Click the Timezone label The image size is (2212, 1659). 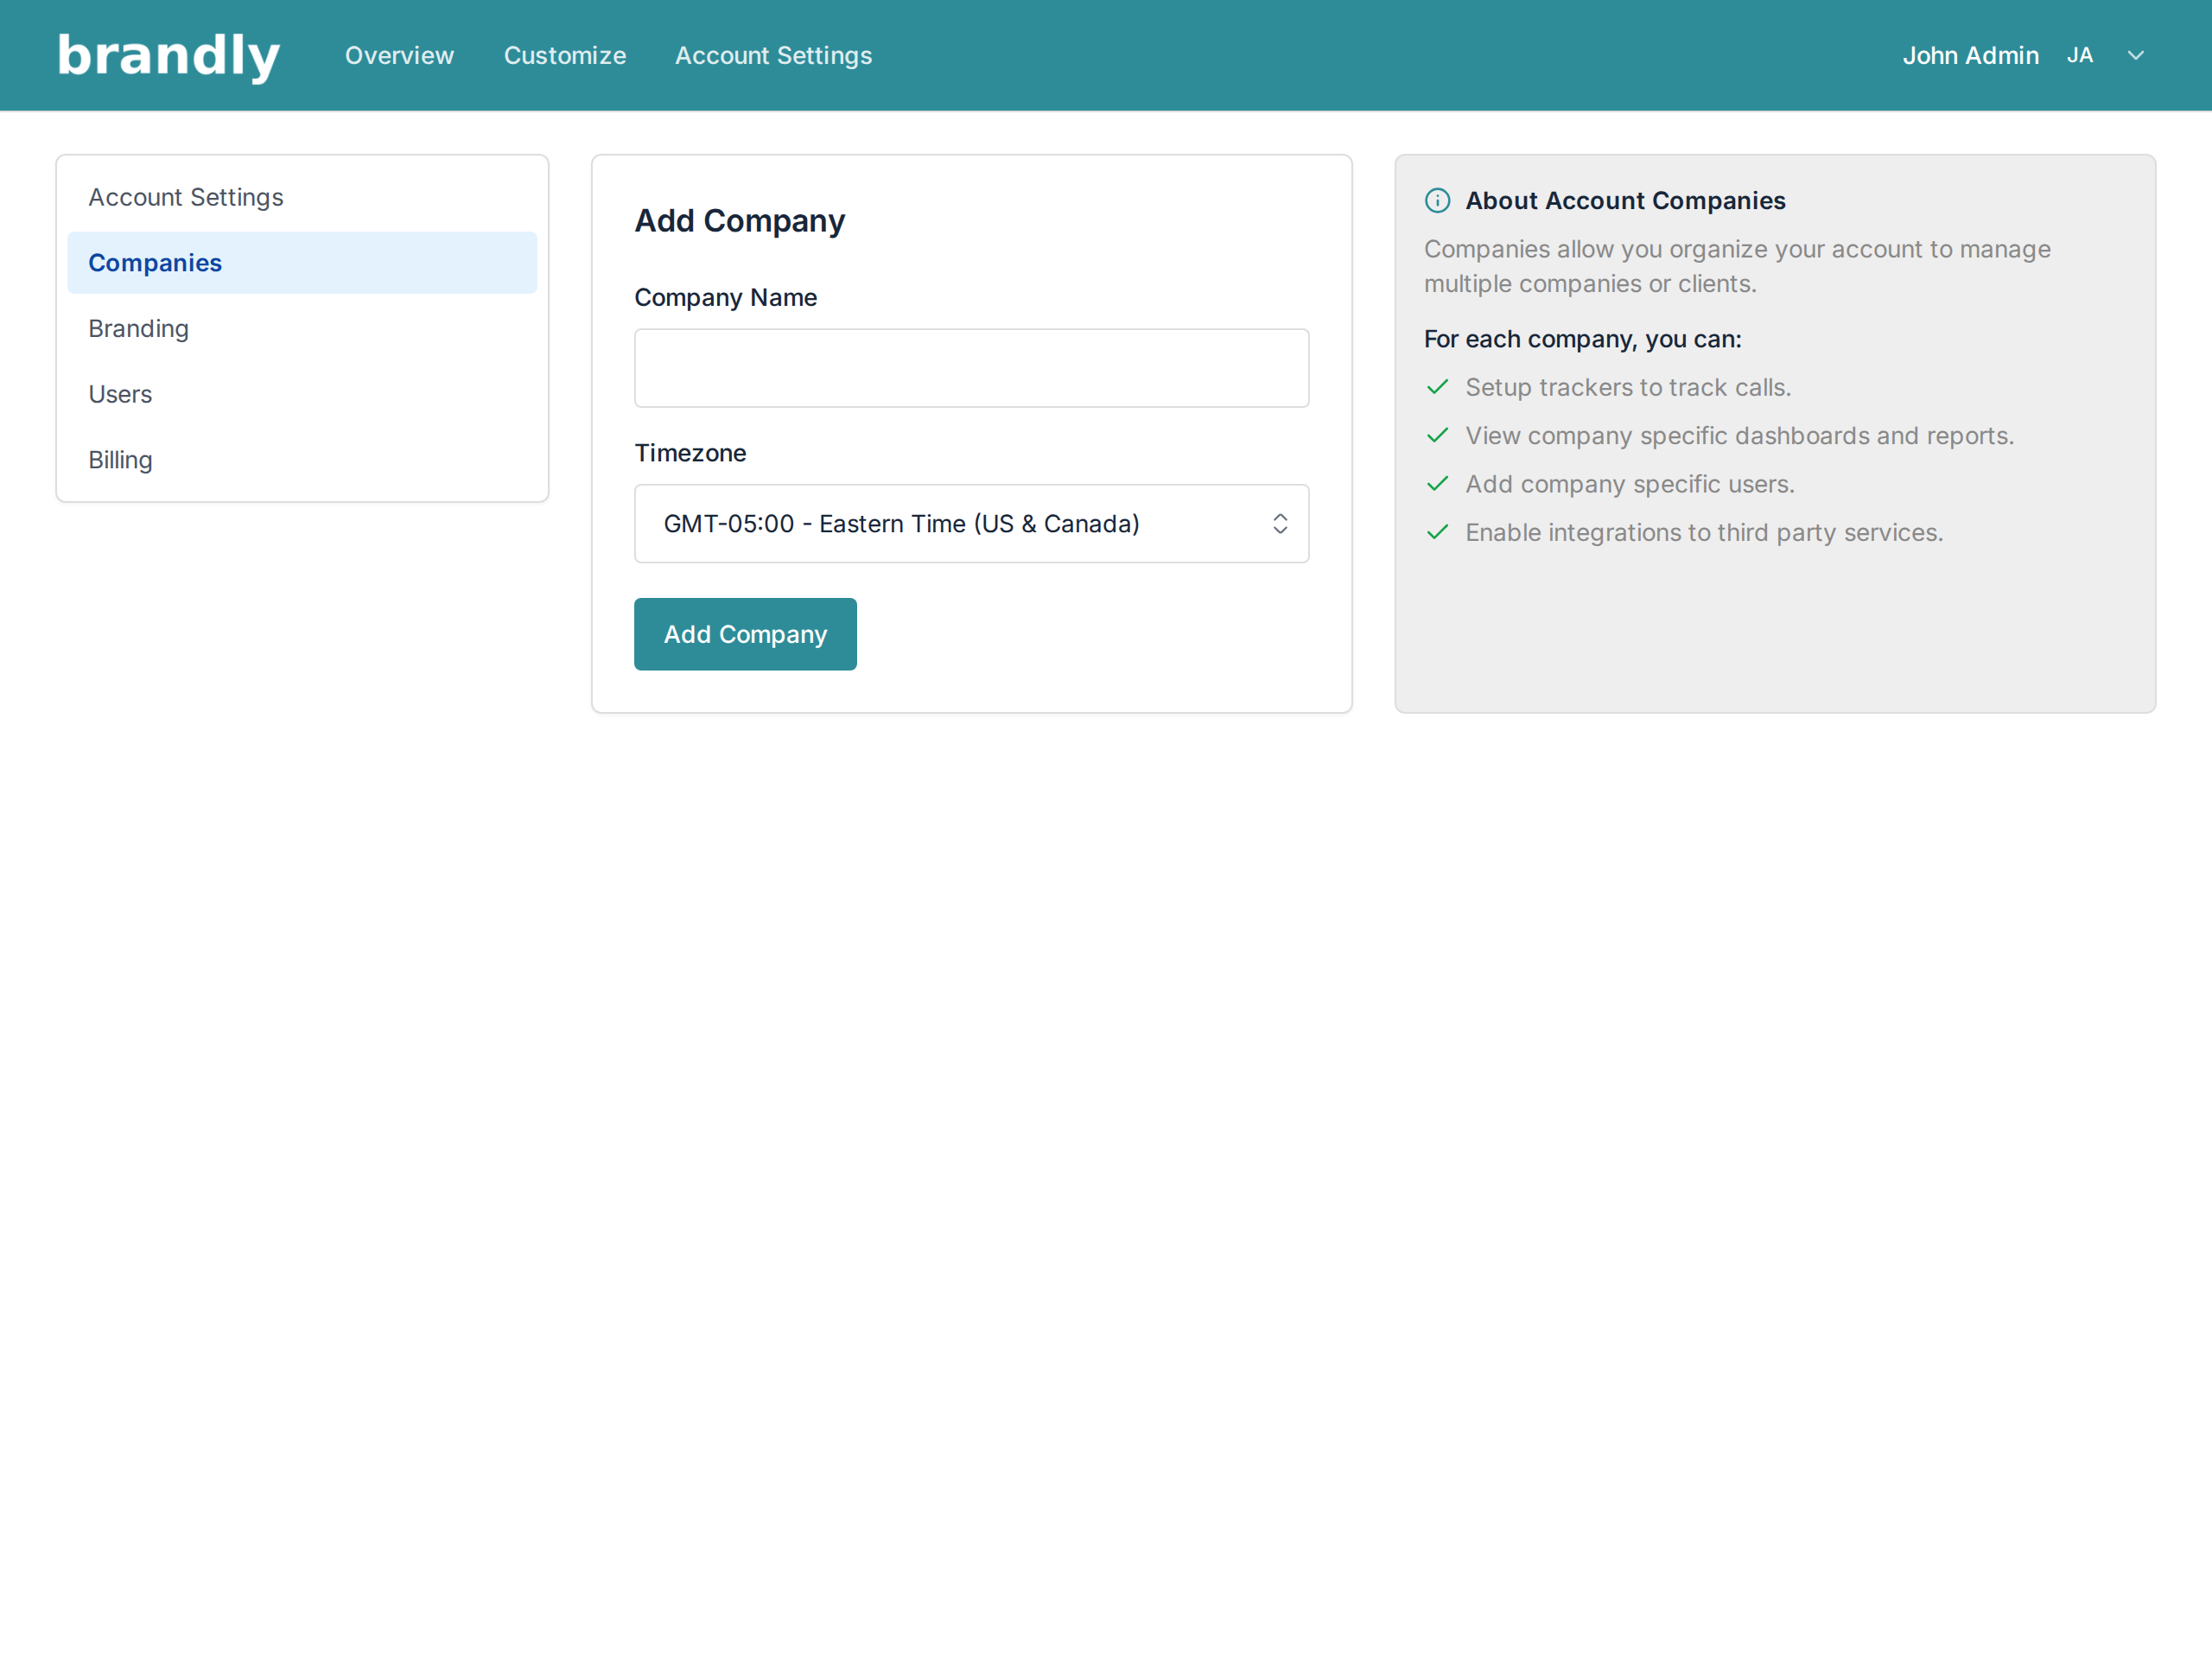pos(690,453)
